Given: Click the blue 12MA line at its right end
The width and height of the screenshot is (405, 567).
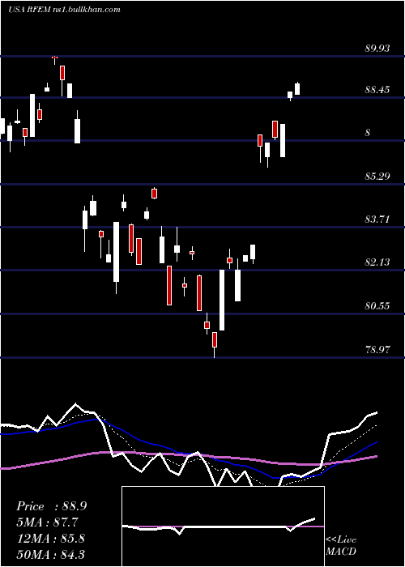Looking at the screenshot, I should click(x=376, y=442).
